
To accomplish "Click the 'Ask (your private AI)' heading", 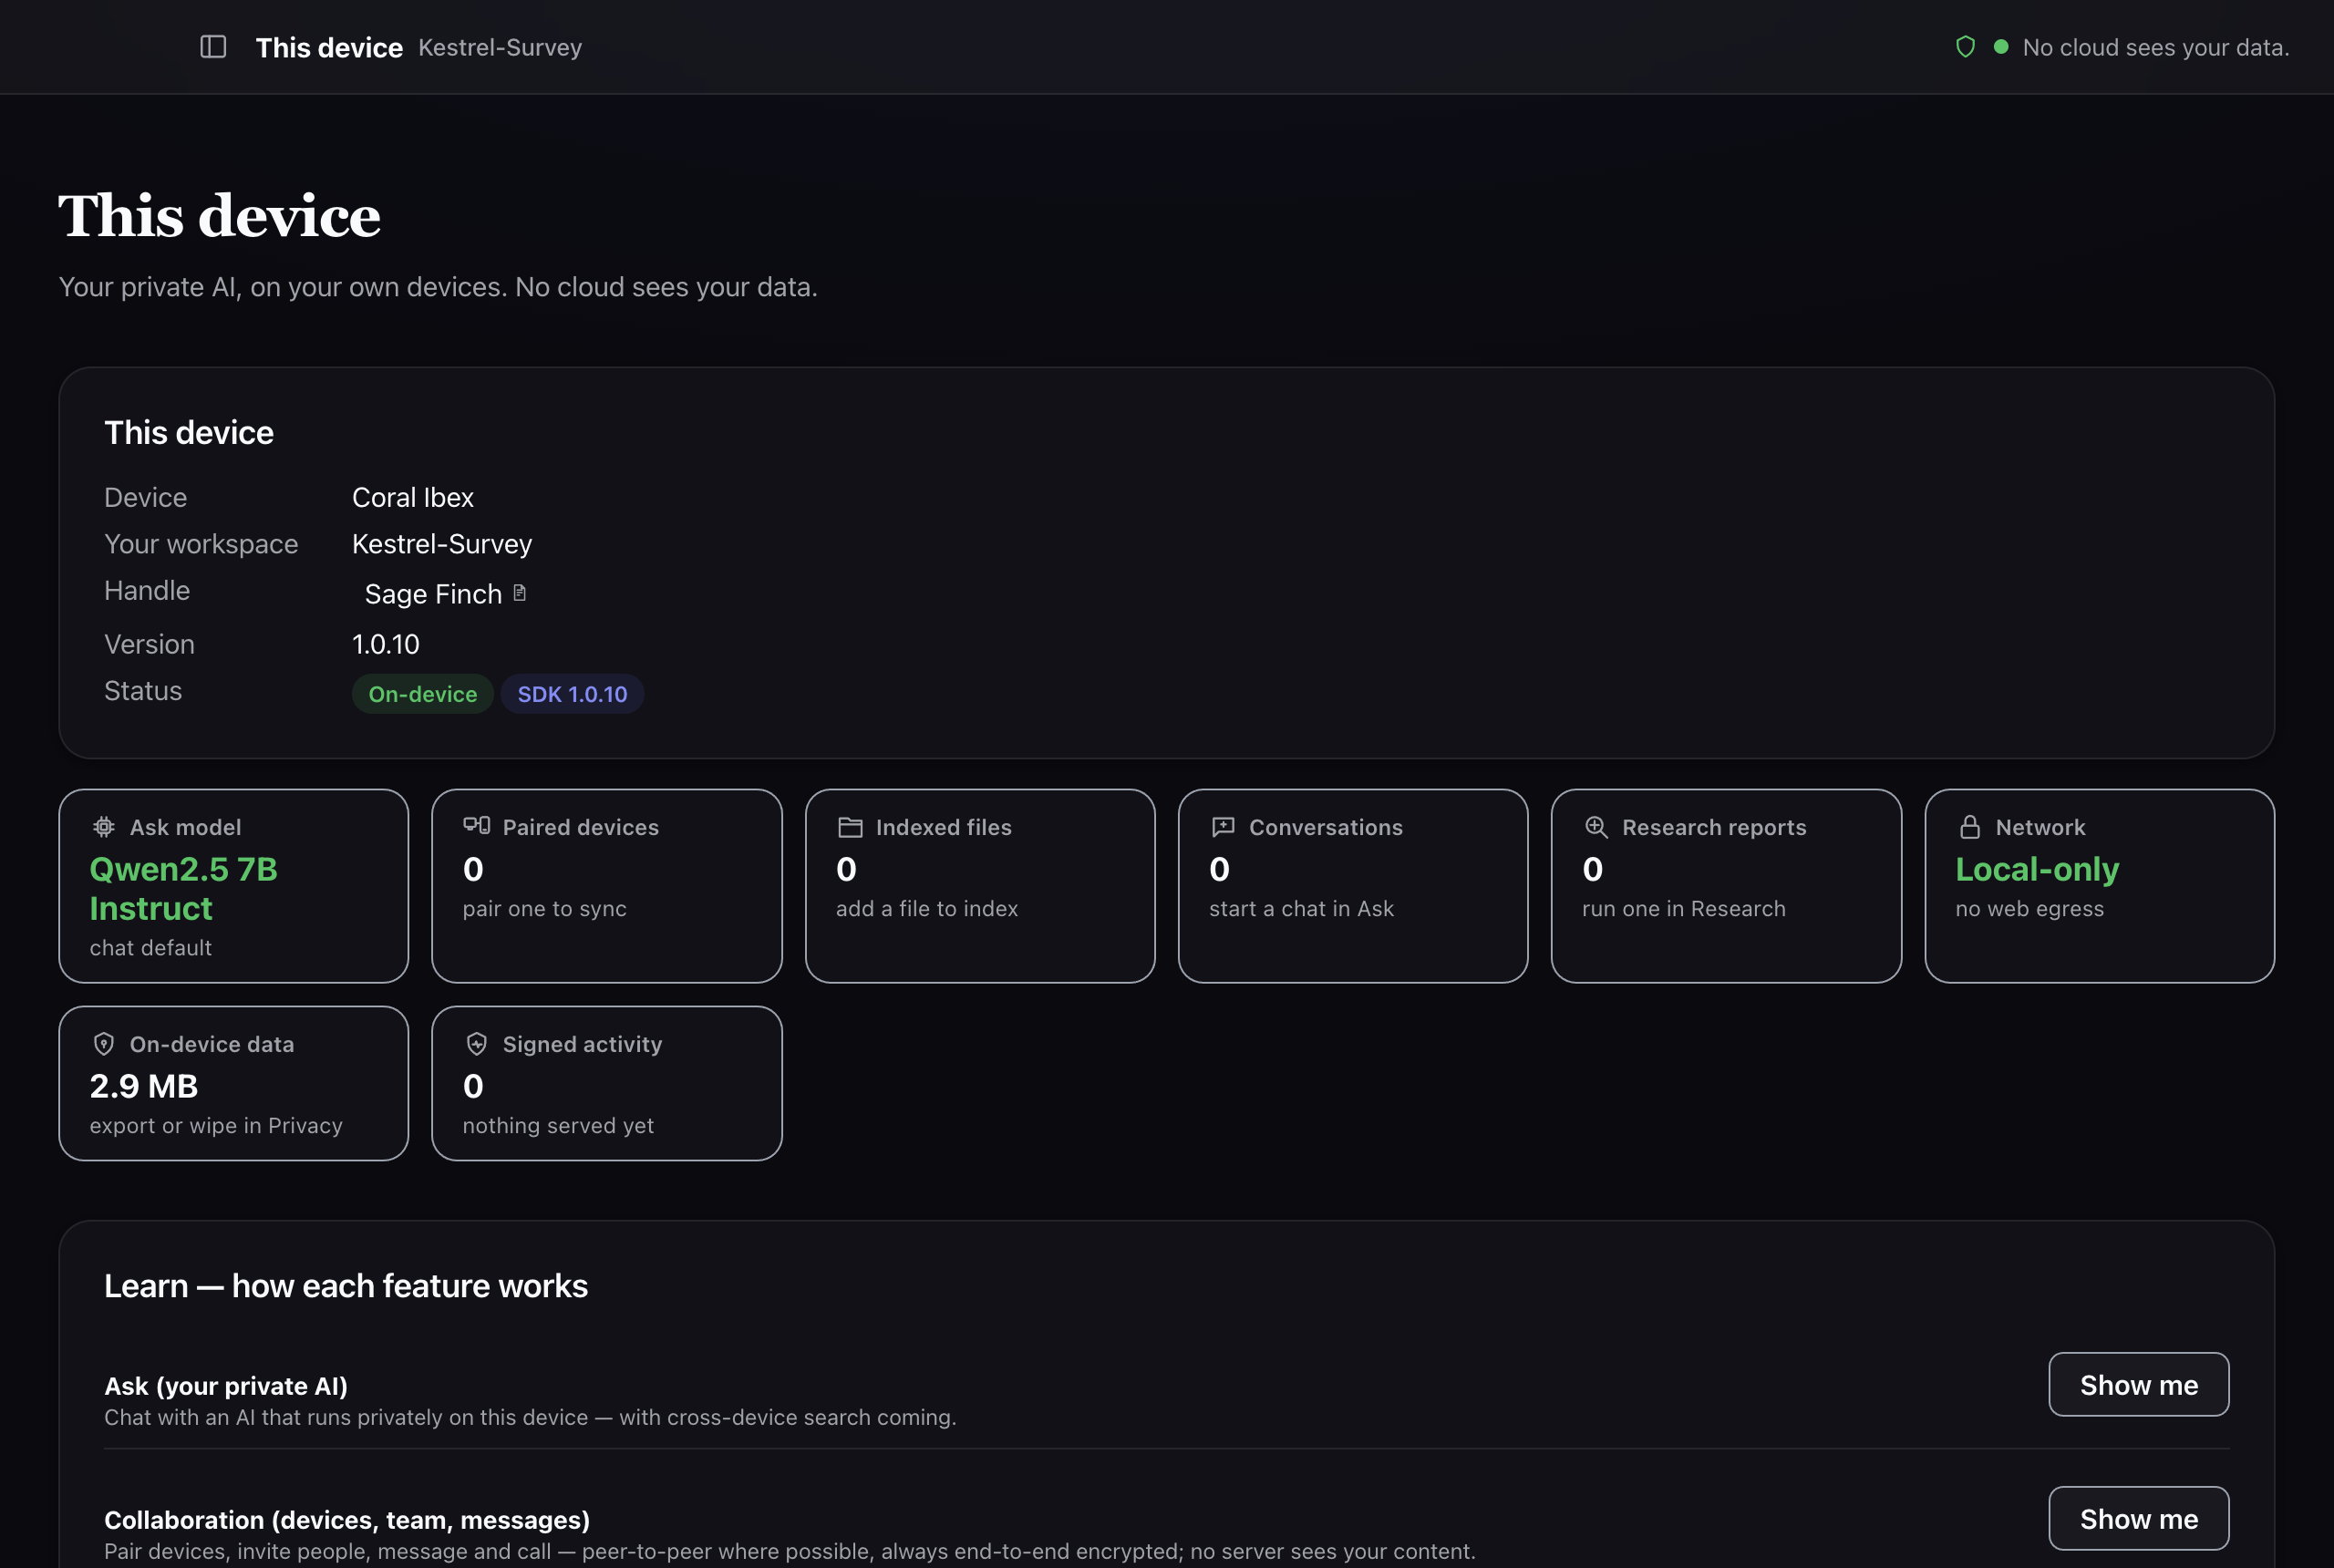I will (x=226, y=1386).
